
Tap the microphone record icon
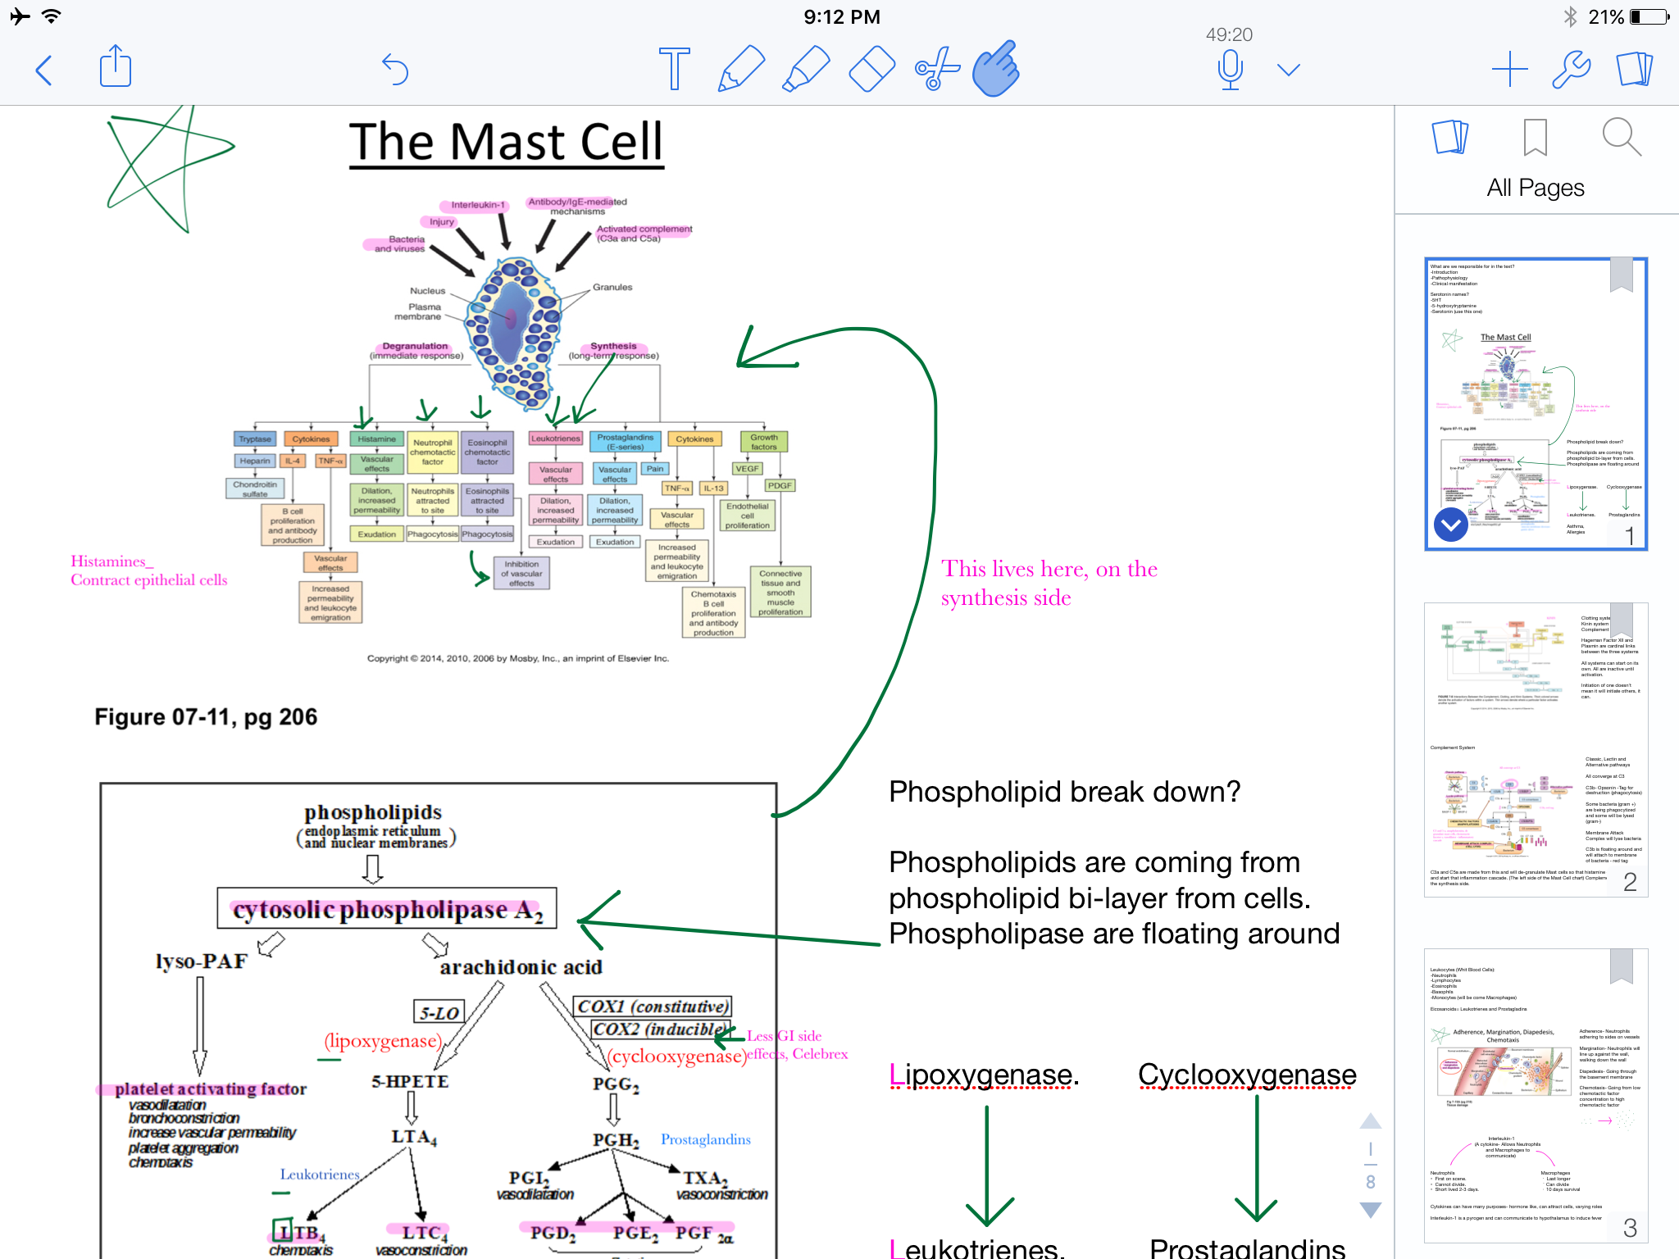tap(1230, 70)
